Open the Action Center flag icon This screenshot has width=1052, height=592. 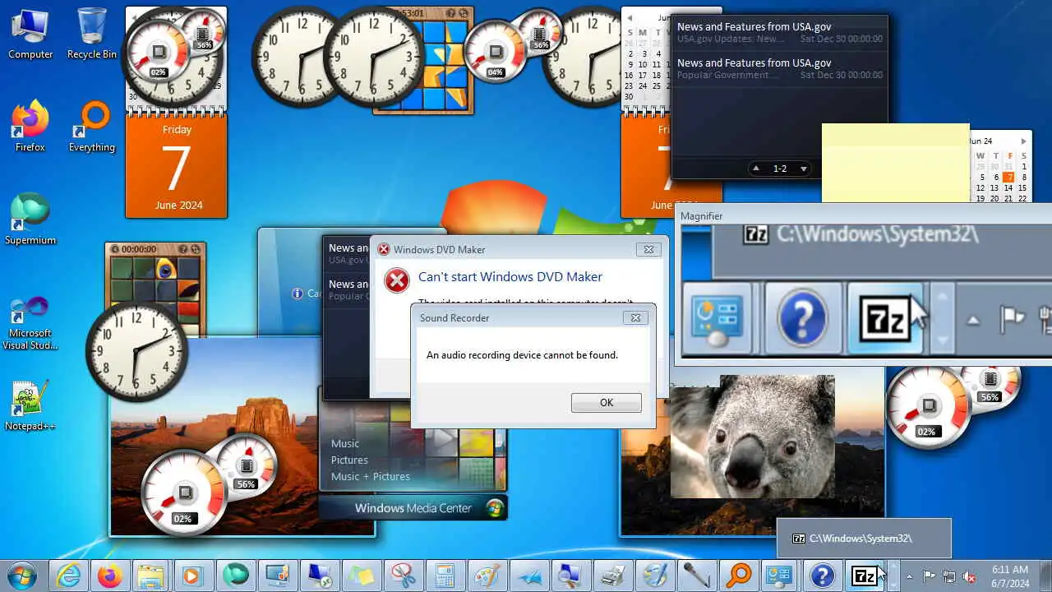click(930, 576)
